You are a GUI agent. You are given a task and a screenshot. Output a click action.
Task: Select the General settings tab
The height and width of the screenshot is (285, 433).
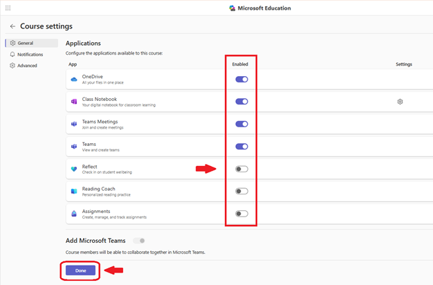25,43
